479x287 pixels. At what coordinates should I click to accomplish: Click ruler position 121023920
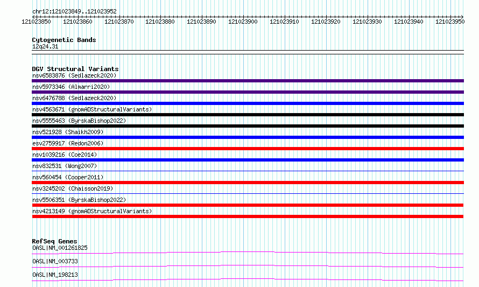click(326, 22)
